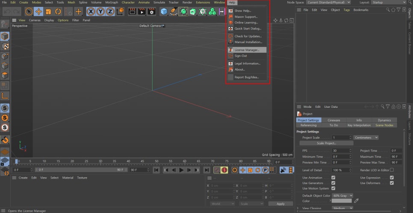Toggle Use Animation checkbox
The width and height of the screenshot is (413, 213).
333,178
